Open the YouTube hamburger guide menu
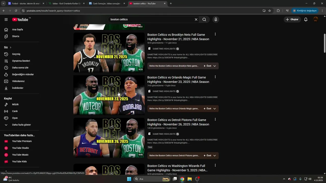The height and width of the screenshot is (183, 326). pyautogui.click(x=6, y=20)
